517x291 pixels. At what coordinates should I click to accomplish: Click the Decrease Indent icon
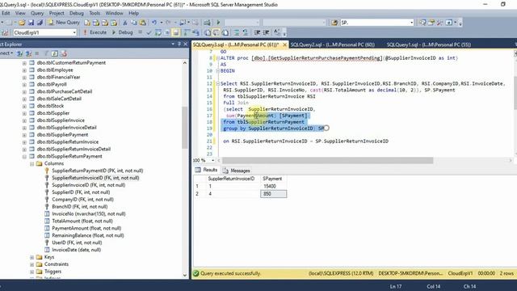pyautogui.click(x=257, y=32)
